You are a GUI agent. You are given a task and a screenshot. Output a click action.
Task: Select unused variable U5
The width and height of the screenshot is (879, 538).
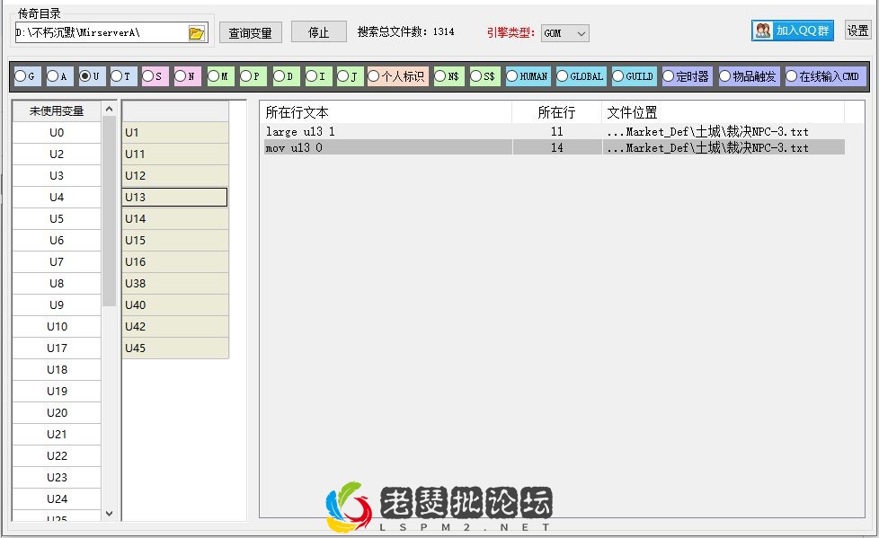[x=57, y=219]
